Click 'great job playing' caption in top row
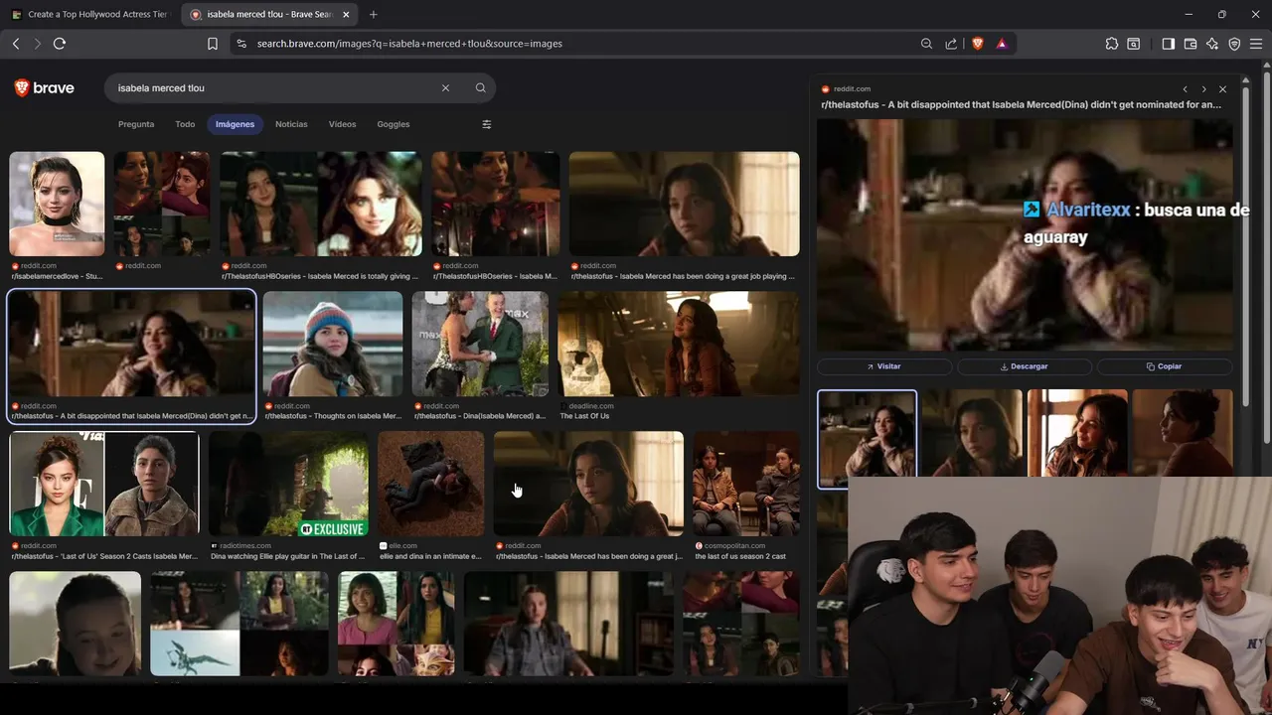1272x715 pixels. pyautogui.click(x=684, y=276)
